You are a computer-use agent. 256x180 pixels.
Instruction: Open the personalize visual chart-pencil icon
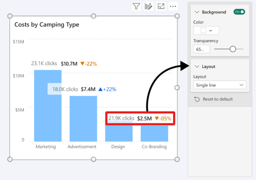point(149,6)
